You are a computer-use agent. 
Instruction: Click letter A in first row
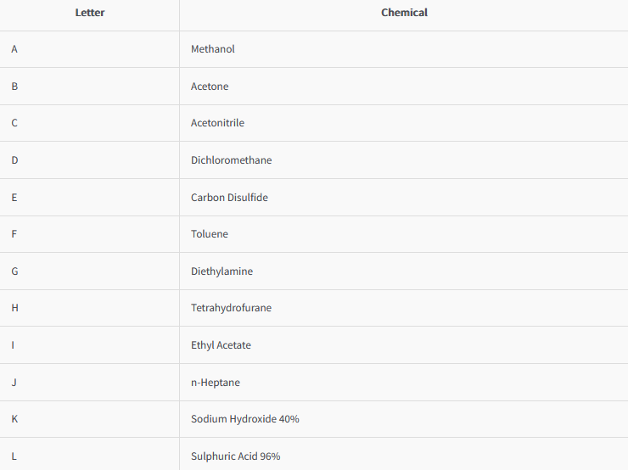tap(14, 49)
